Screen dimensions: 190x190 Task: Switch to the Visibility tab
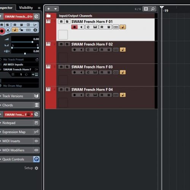[x=26, y=8]
